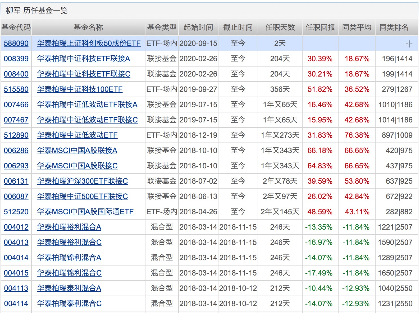Click the 同类排名 column header

394,27
